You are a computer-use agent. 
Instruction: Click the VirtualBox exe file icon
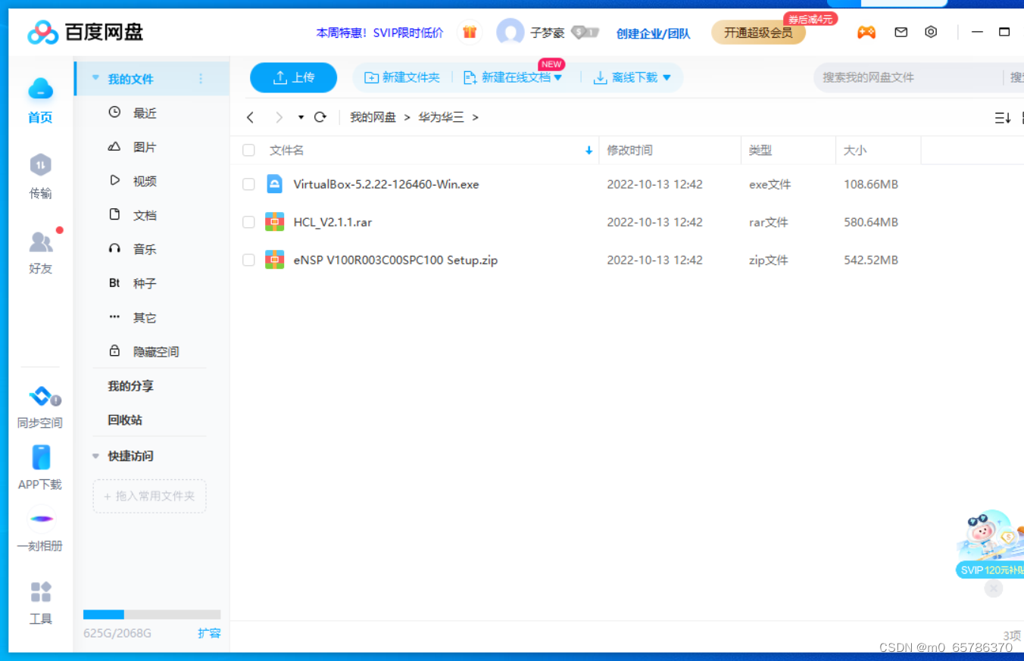[x=274, y=184]
